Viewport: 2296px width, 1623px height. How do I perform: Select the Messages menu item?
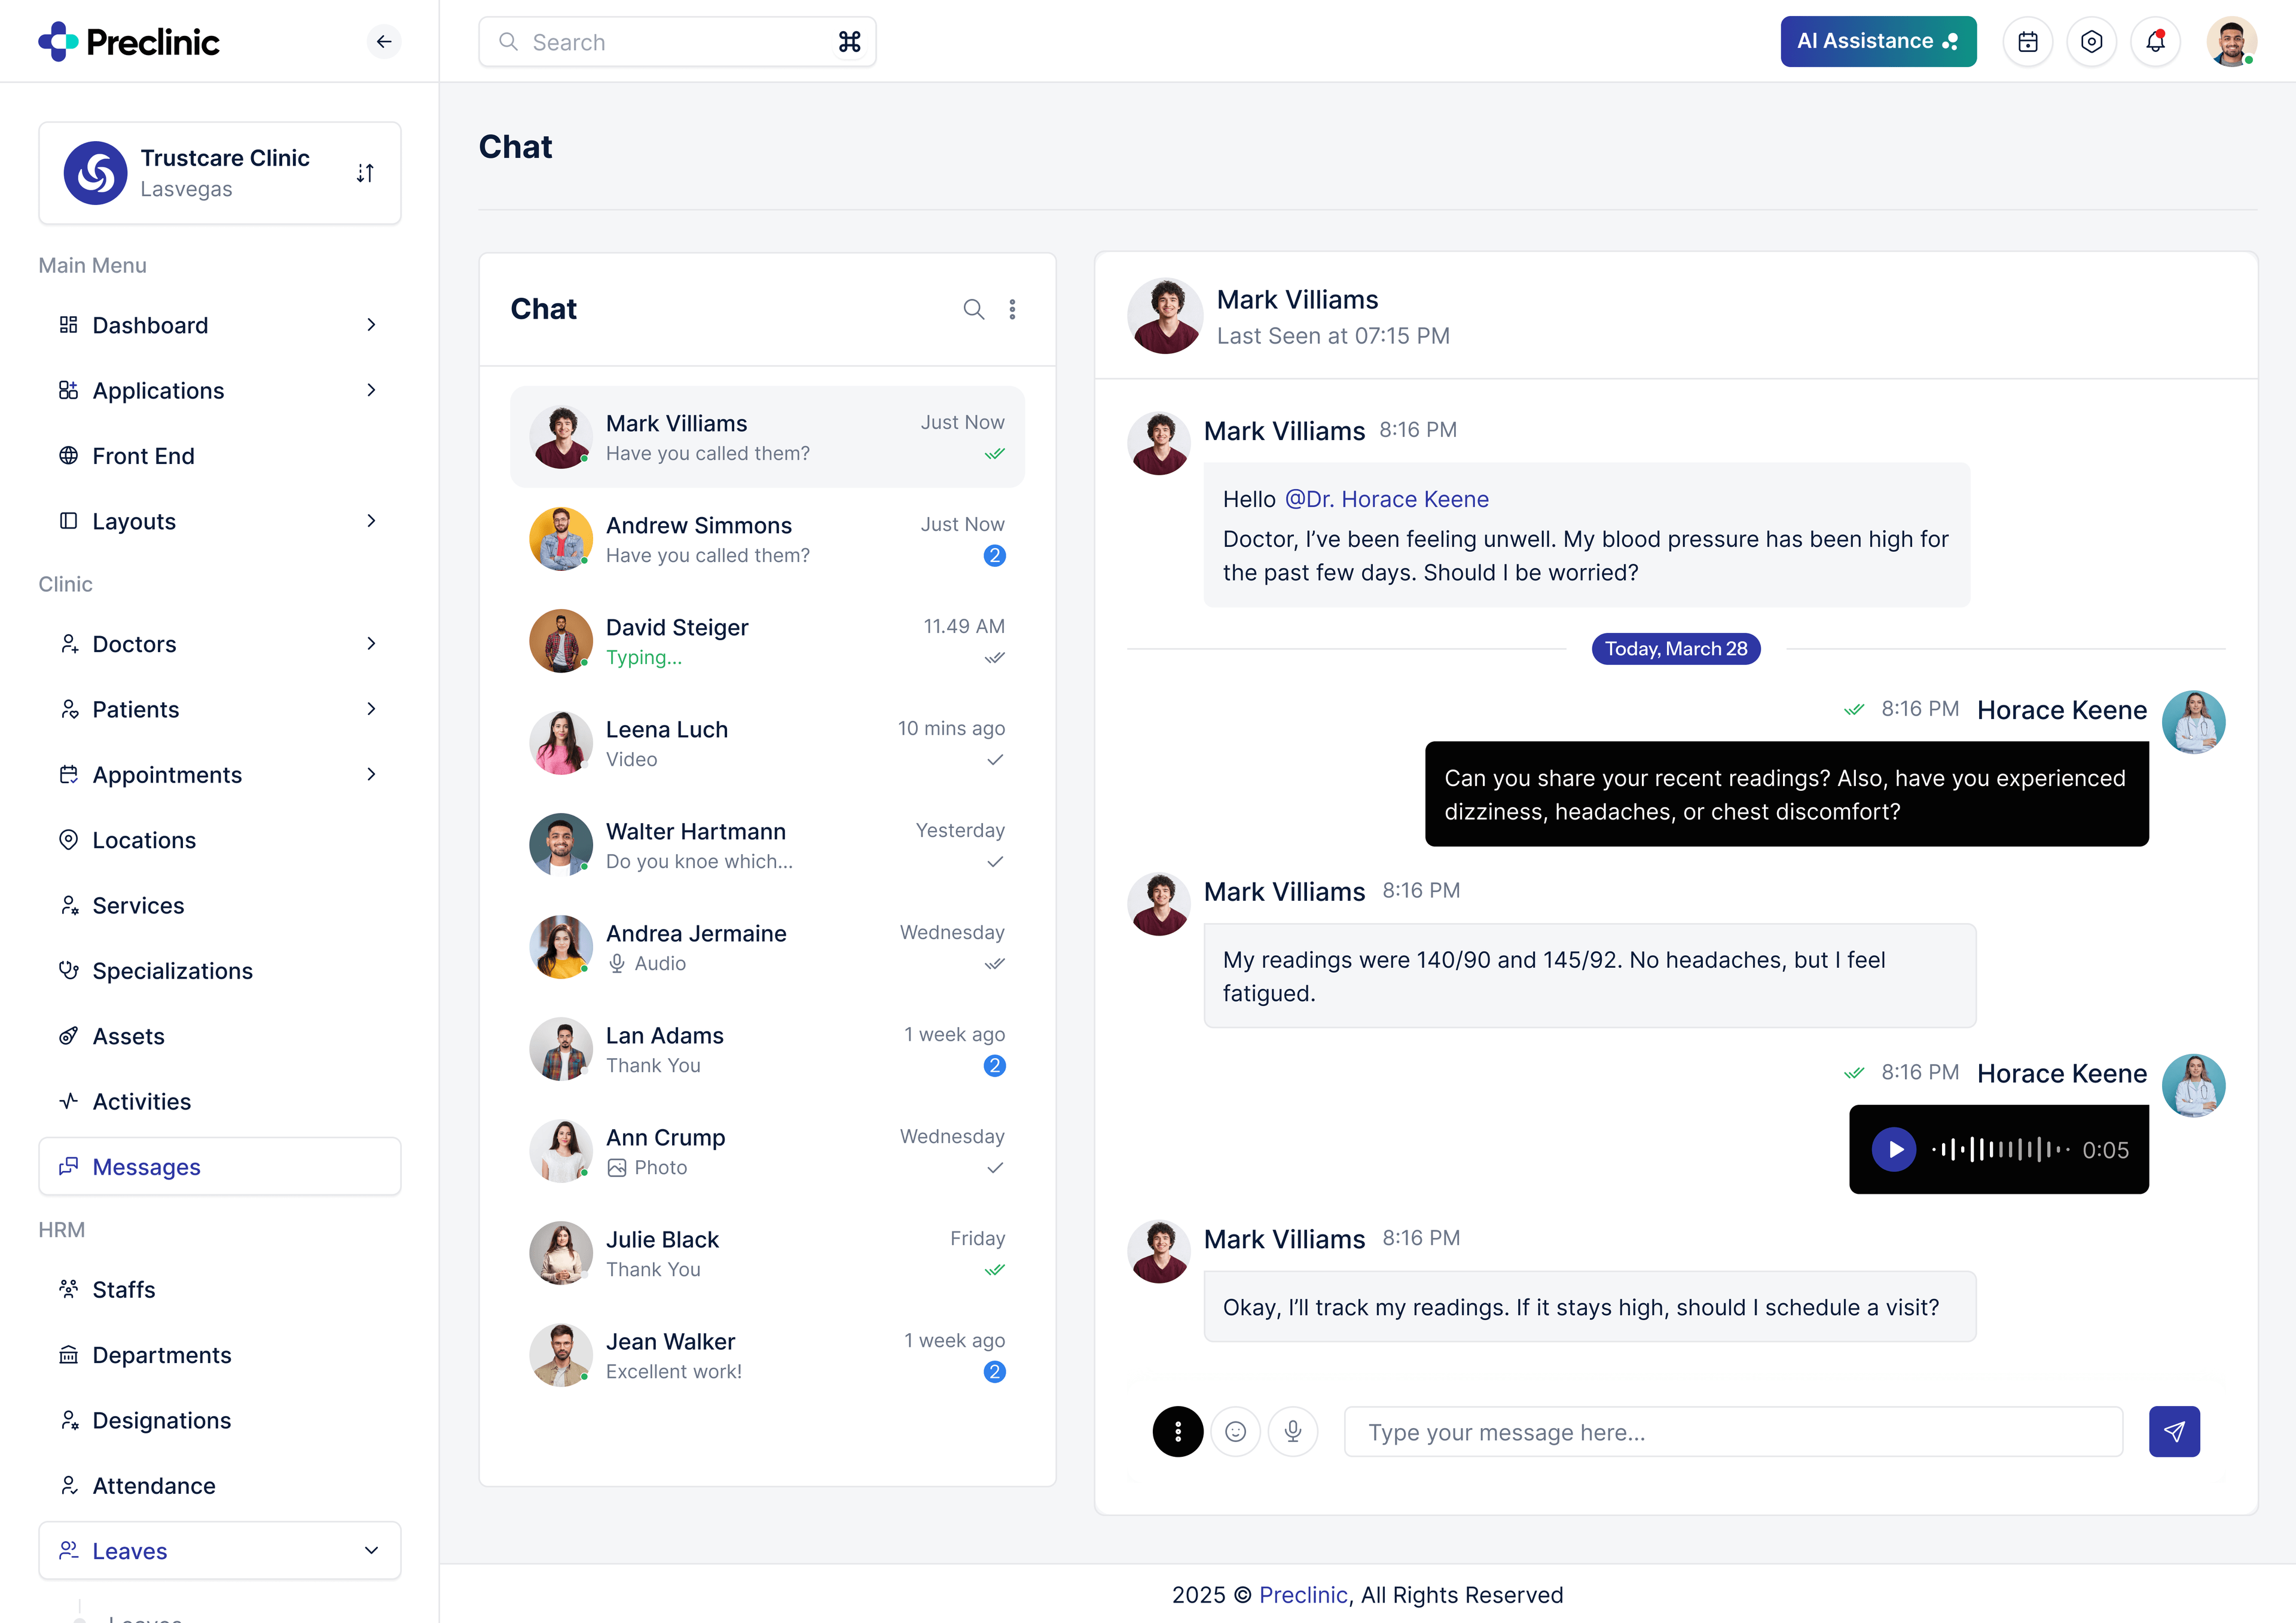pyautogui.click(x=219, y=1167)
